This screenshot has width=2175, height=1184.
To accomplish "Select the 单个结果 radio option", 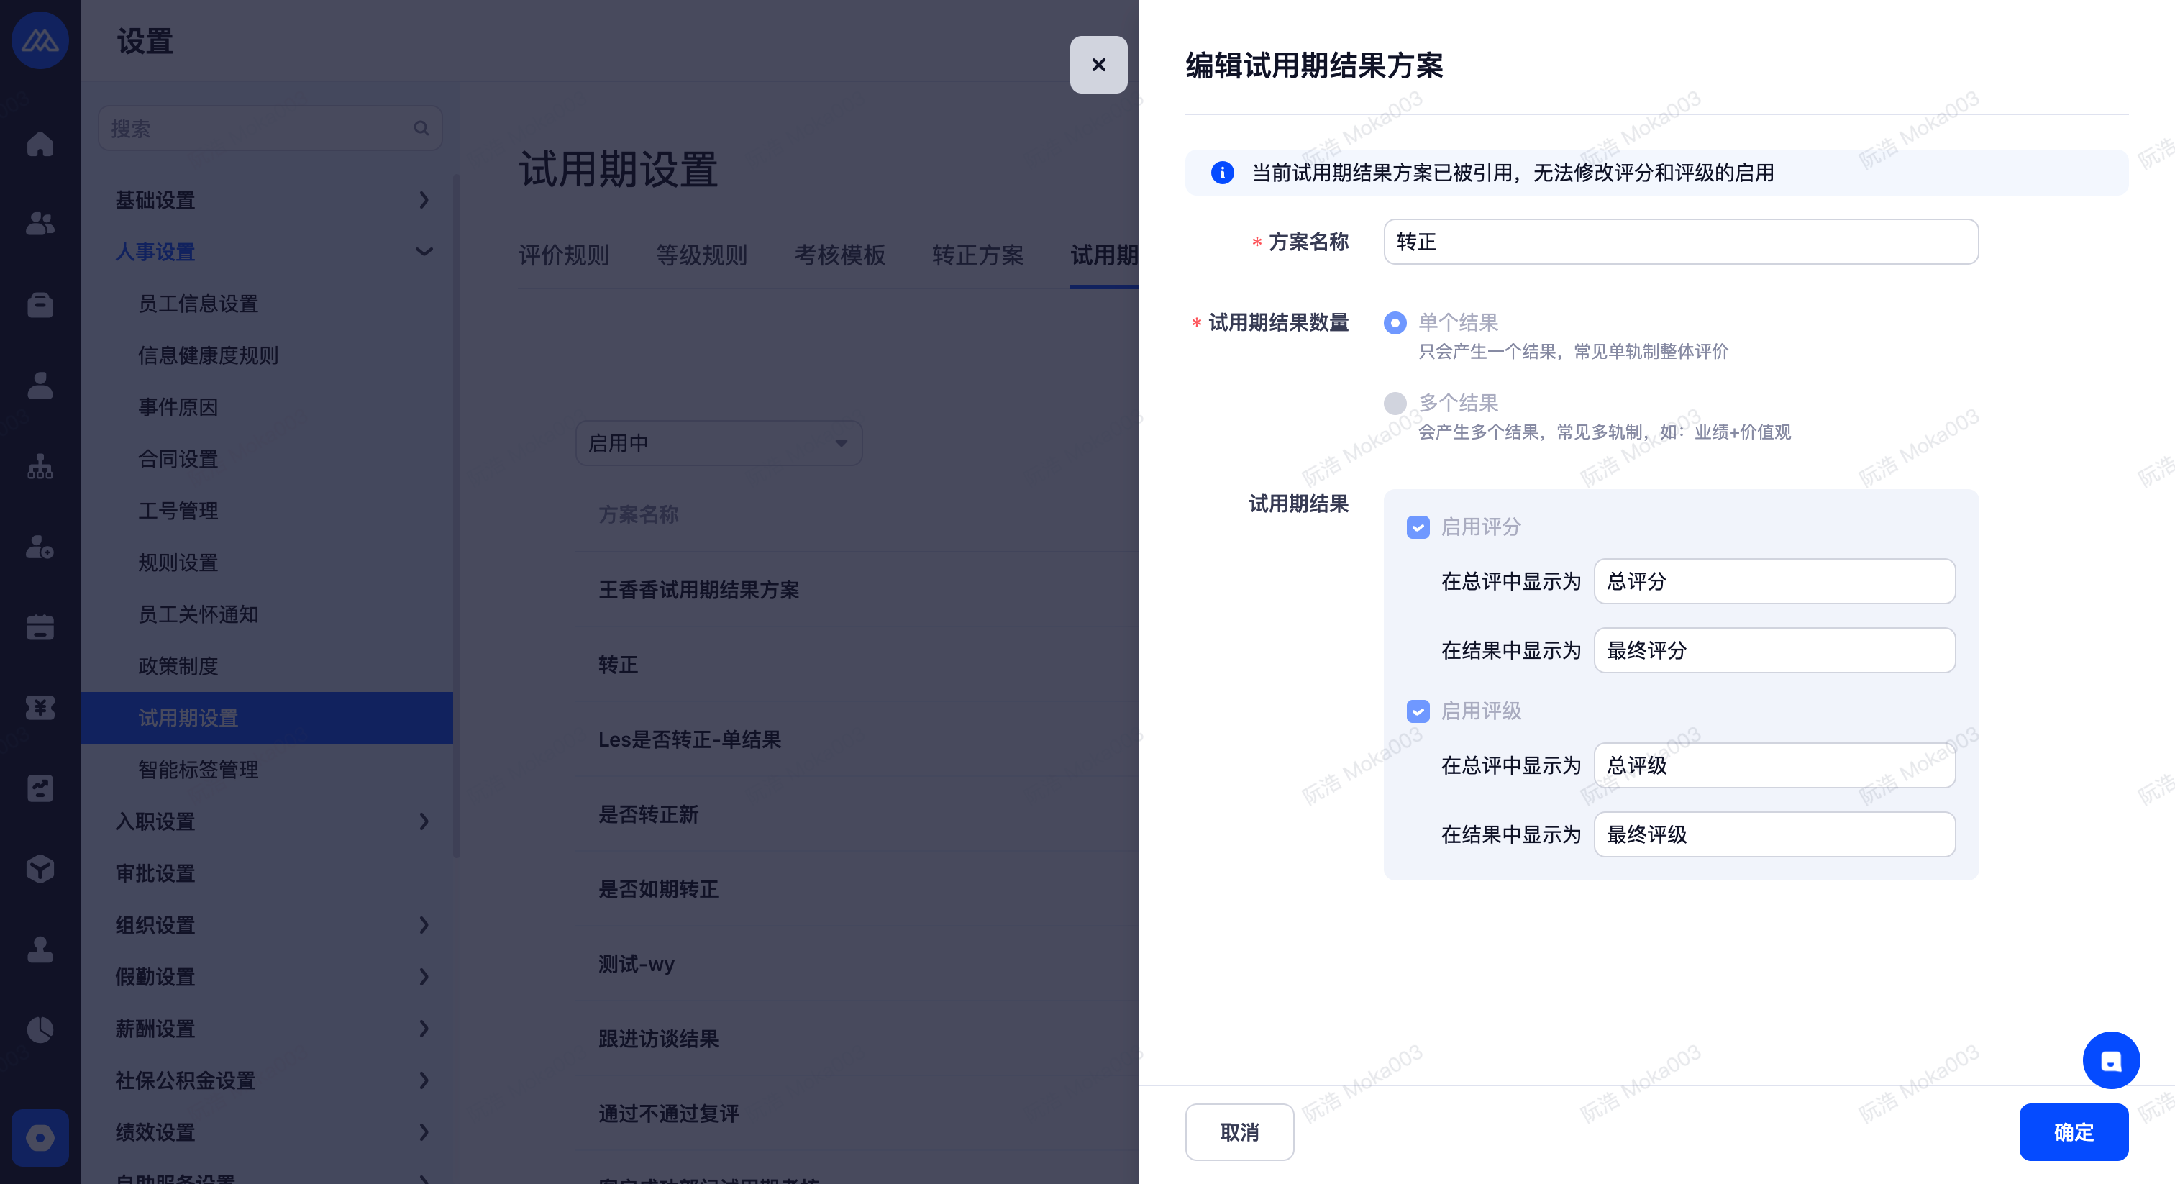I will 1395,322.
